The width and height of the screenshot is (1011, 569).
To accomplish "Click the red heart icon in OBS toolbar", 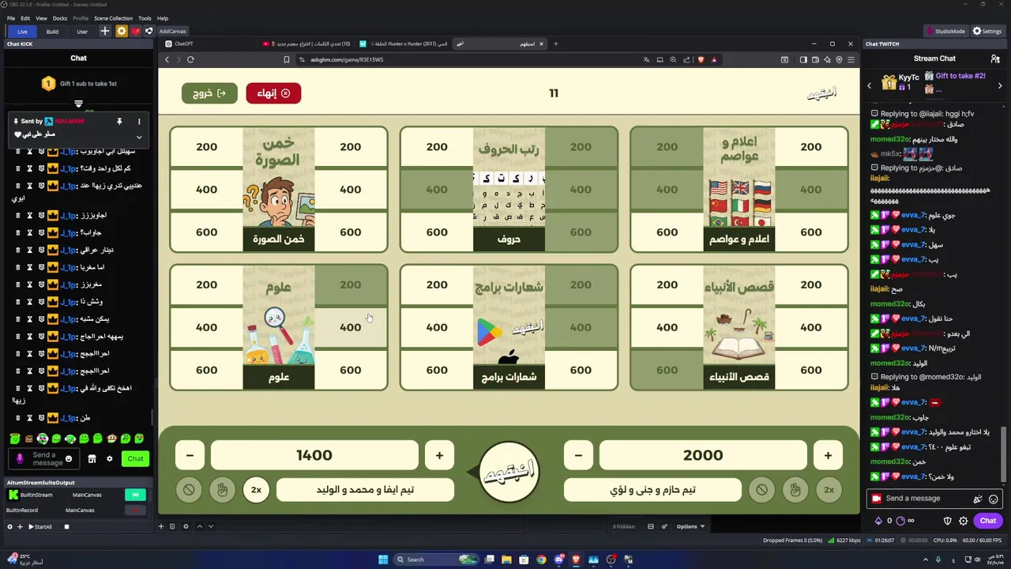I will [135, 31].
